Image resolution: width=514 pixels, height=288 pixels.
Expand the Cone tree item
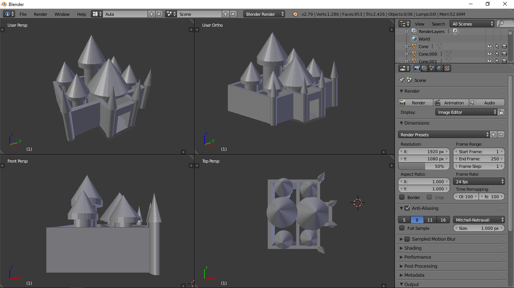tap(406, 47)
